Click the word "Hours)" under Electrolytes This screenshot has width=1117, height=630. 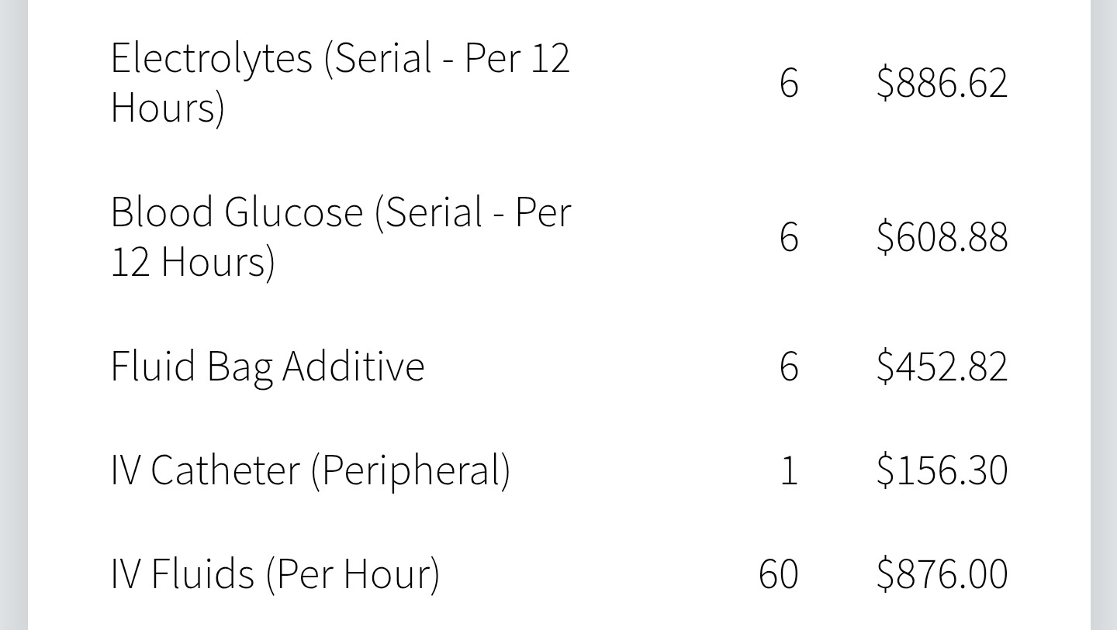[168, 108]
